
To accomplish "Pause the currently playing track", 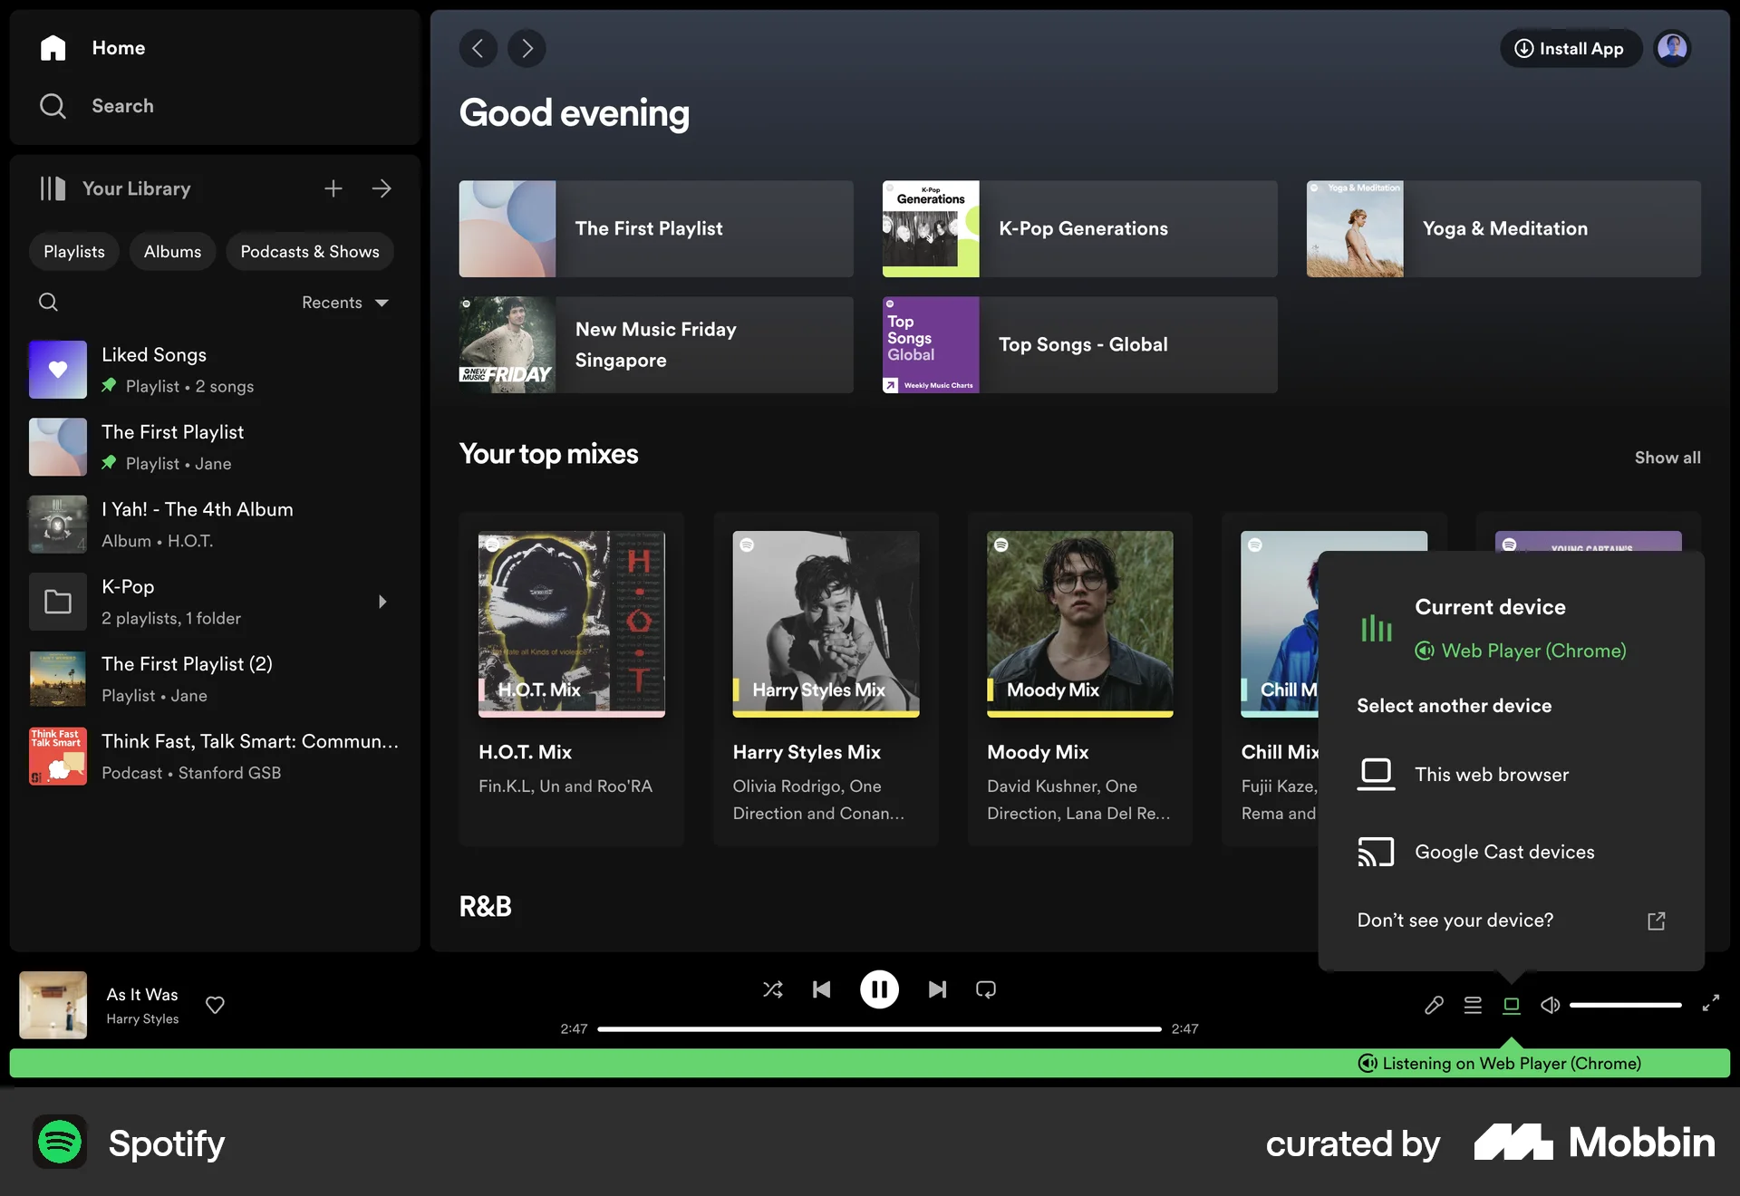I will [879, 989].
